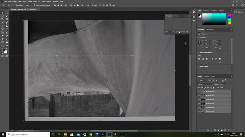Image resolution: width=245 pixels, height=137 pixels.
Task: Open the Libraries panel button
Action: (239, 12)
